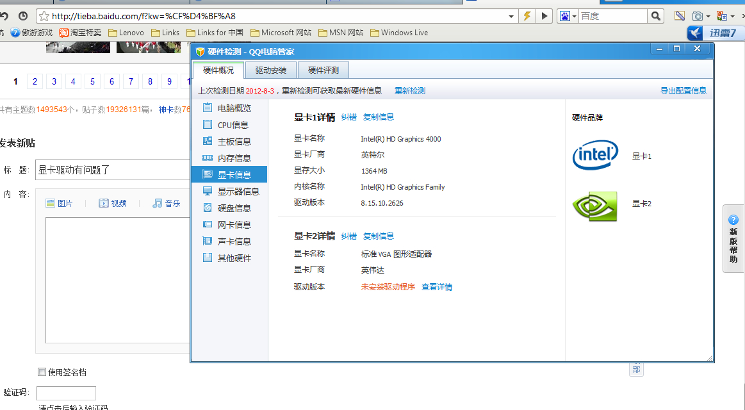Click the lightning bolt speed mode icon

527,15
